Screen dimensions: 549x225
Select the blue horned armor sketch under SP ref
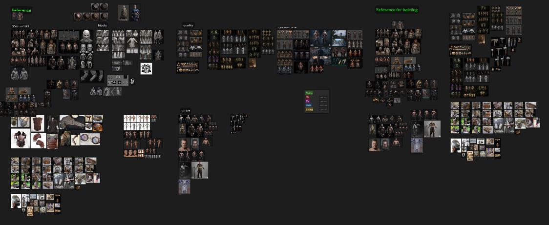click(x=184, y=186)
